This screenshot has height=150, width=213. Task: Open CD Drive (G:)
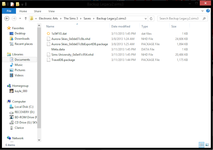26,123
